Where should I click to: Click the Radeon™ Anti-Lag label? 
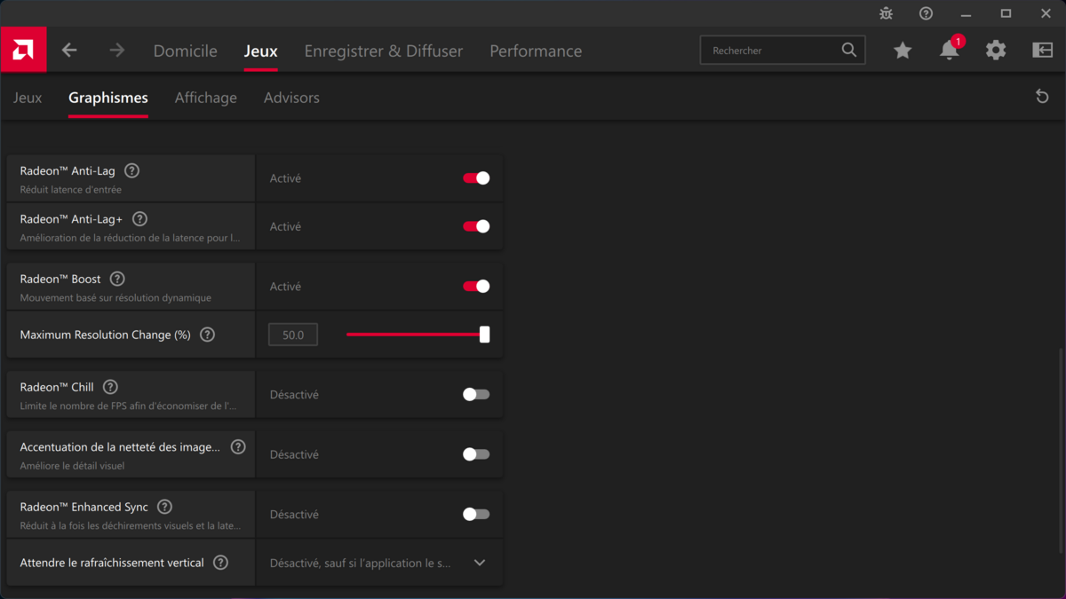click(x=68, y=170)
